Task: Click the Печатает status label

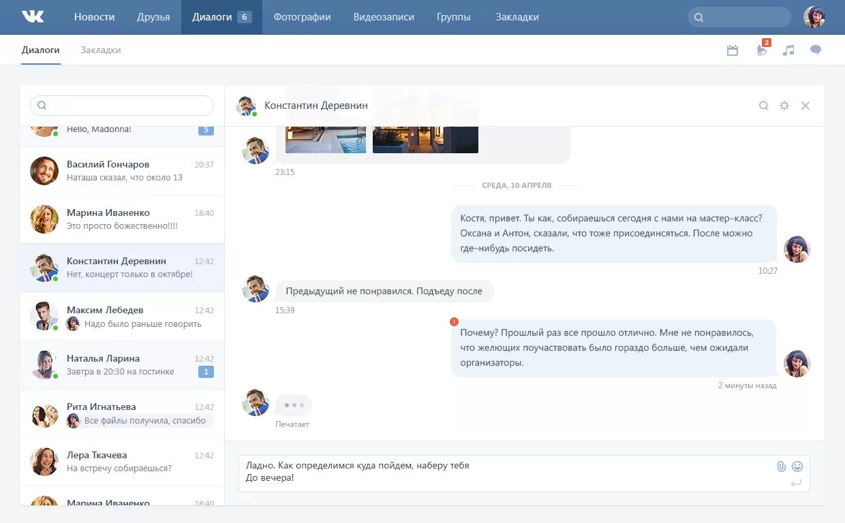Action: 292,424
